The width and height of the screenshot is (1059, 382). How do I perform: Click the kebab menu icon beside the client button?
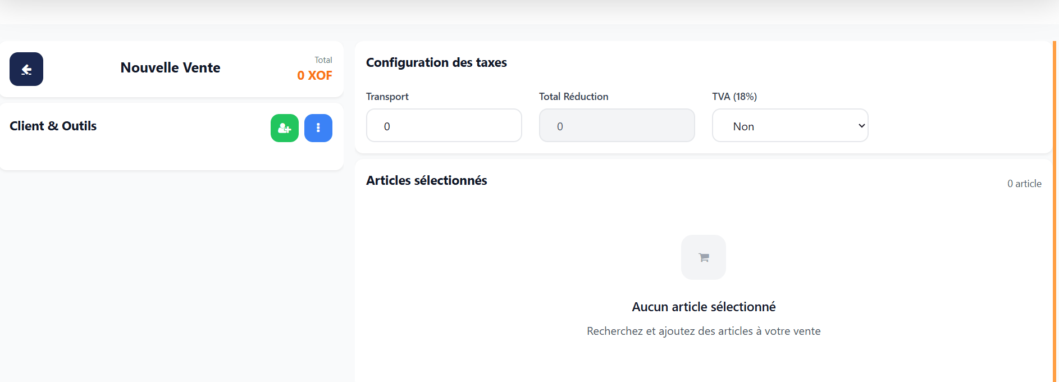tap(318, 128)
